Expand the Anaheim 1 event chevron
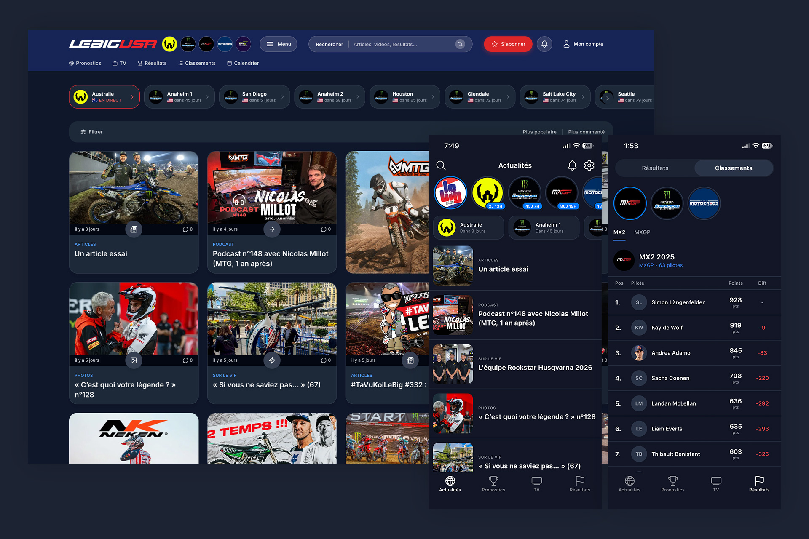This screenshot has width=809, height=539. 207,97
